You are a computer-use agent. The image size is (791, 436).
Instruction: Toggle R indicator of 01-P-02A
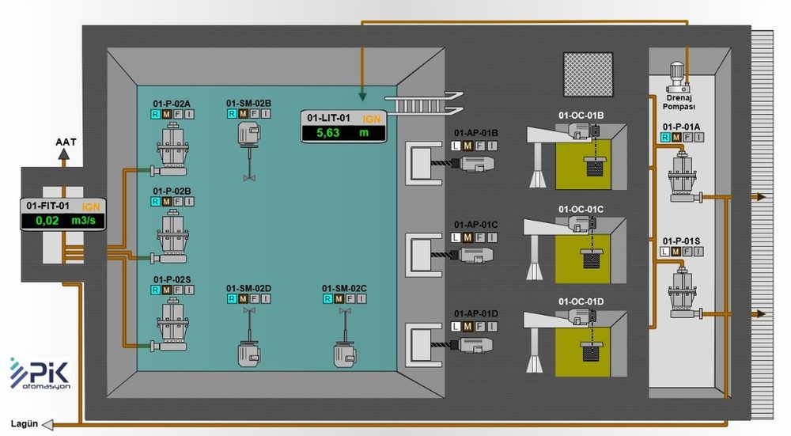(x=155, y=115)
